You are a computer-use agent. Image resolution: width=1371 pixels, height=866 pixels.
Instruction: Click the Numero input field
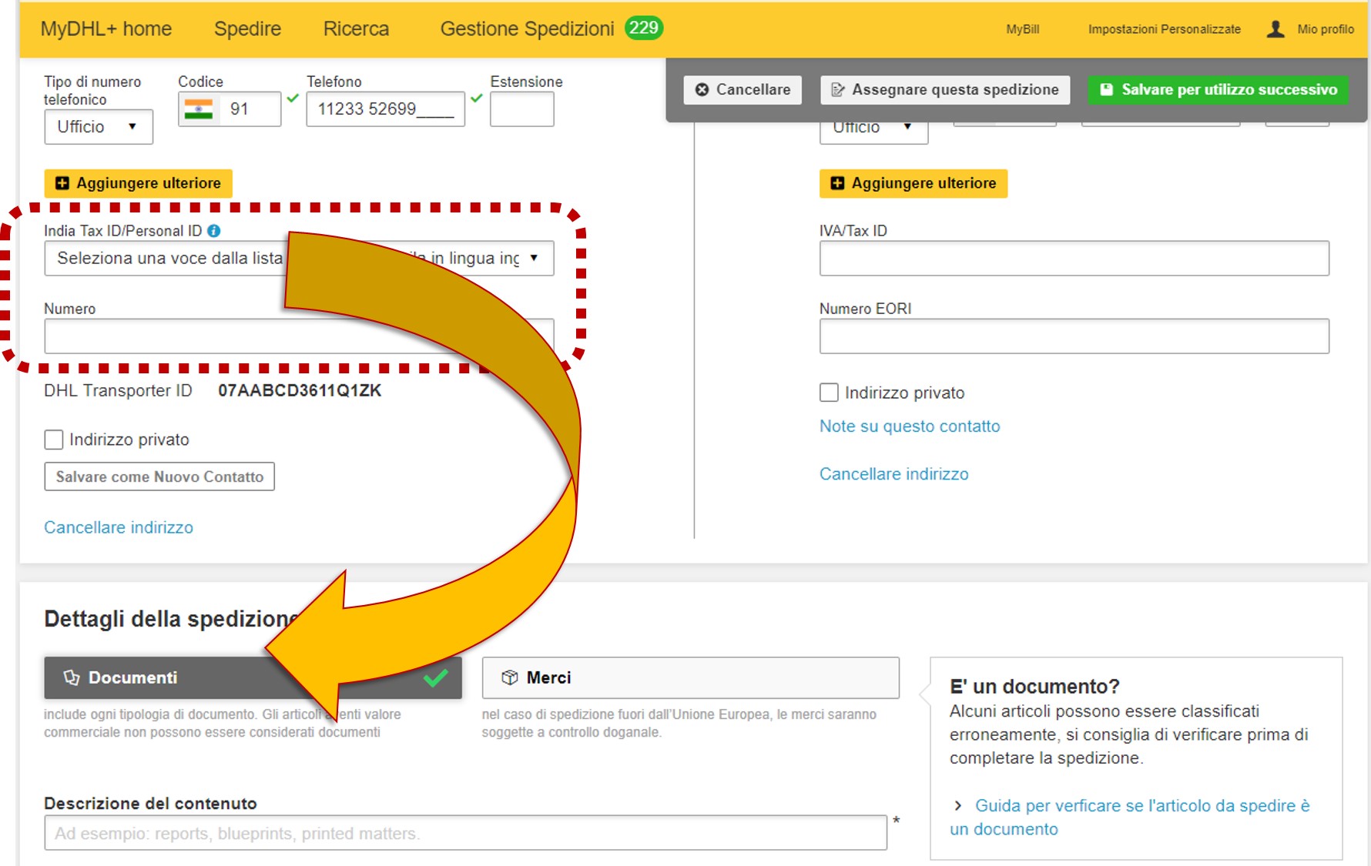(x=299, y=336)
